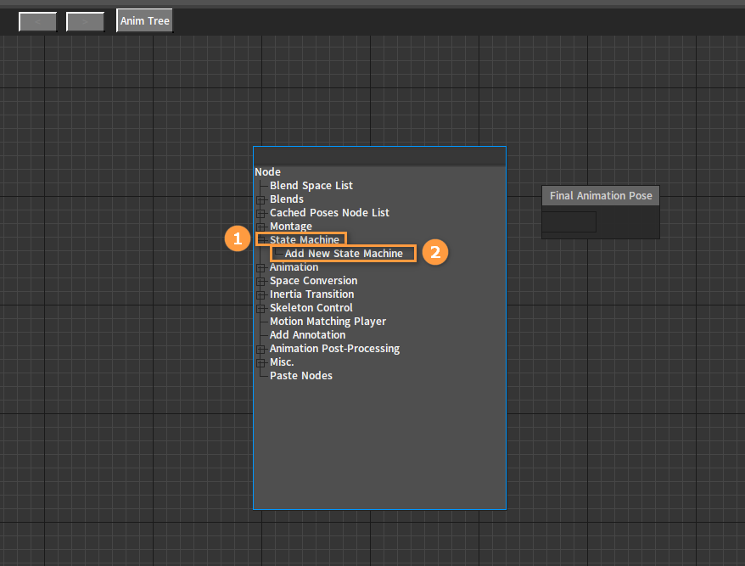The image size is (745, 566).
Task: Select Motion Matching Player node
Action: click(328, 322)
